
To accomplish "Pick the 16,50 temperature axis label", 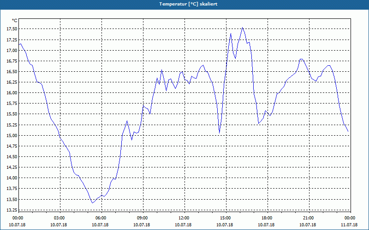I will 12,72.
